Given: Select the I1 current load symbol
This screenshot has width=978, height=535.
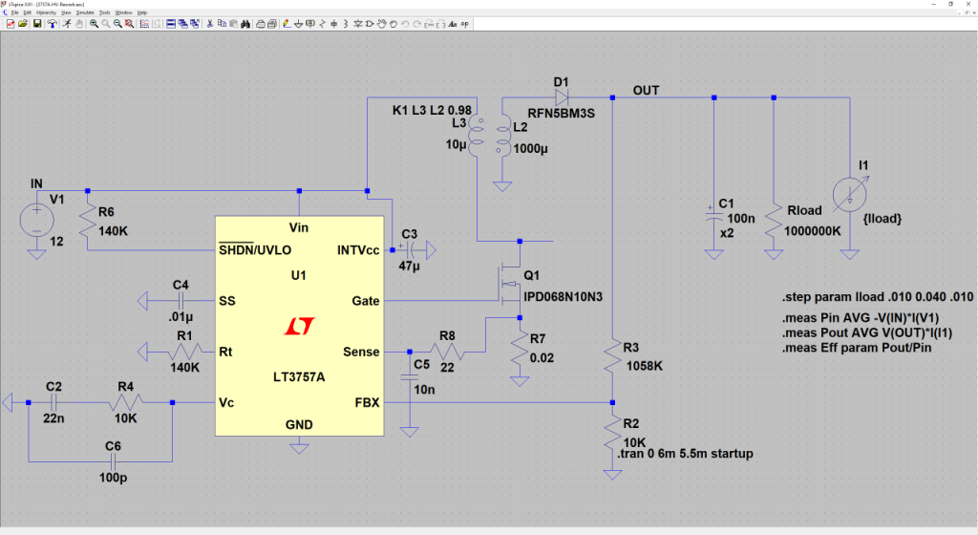Looking at the screenshot, I should (x=849, y=194).
